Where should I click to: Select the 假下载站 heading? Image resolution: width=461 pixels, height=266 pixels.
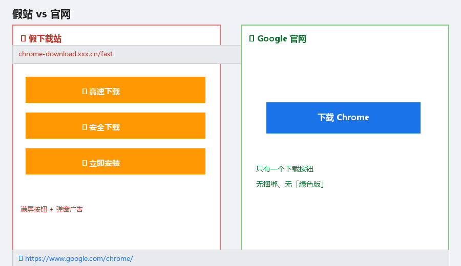click(x=45, y=39)
